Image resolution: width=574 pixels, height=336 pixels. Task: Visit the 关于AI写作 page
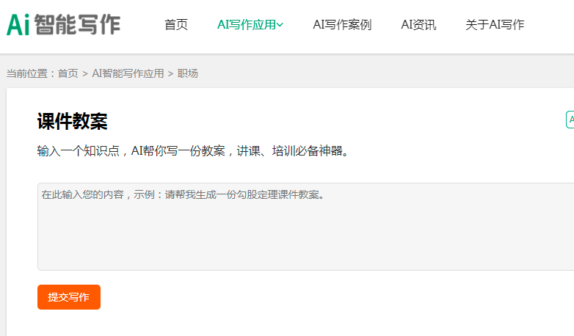pyautogui.click(x=495, y=25)
